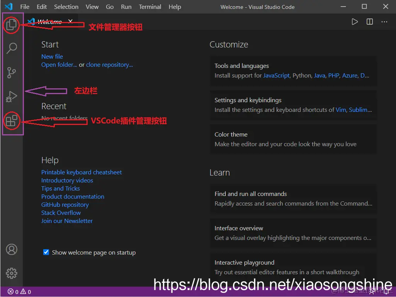Image resolution: width=396 pixels, height=297 pixels.
Task: Open the Terminal menu
Action: [x=150, y=7]
